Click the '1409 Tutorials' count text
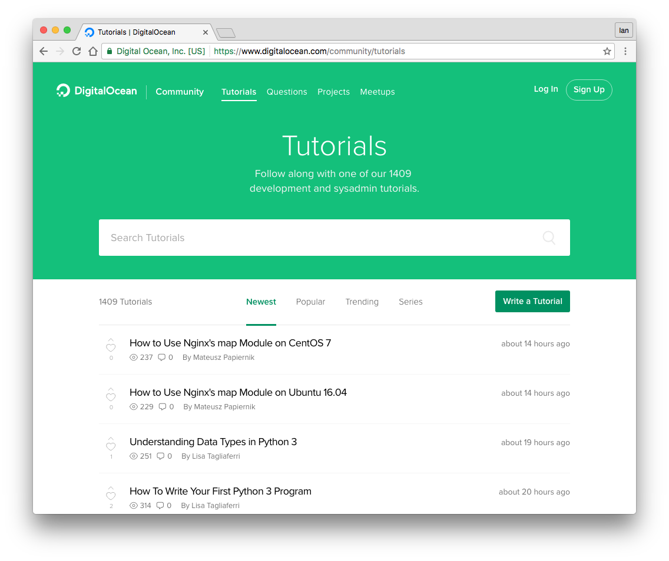Image resolution: width=669 pixels, height=561 pixels. click(125, 302)
